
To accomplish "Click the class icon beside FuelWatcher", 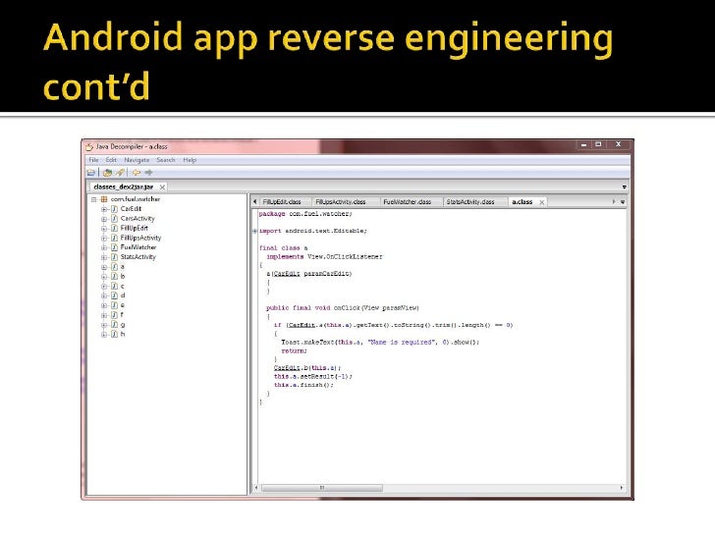I will 115,247.
